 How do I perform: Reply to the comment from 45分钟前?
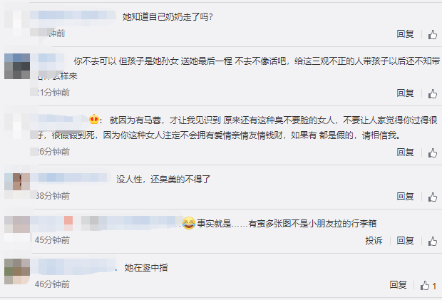point(405,241)
